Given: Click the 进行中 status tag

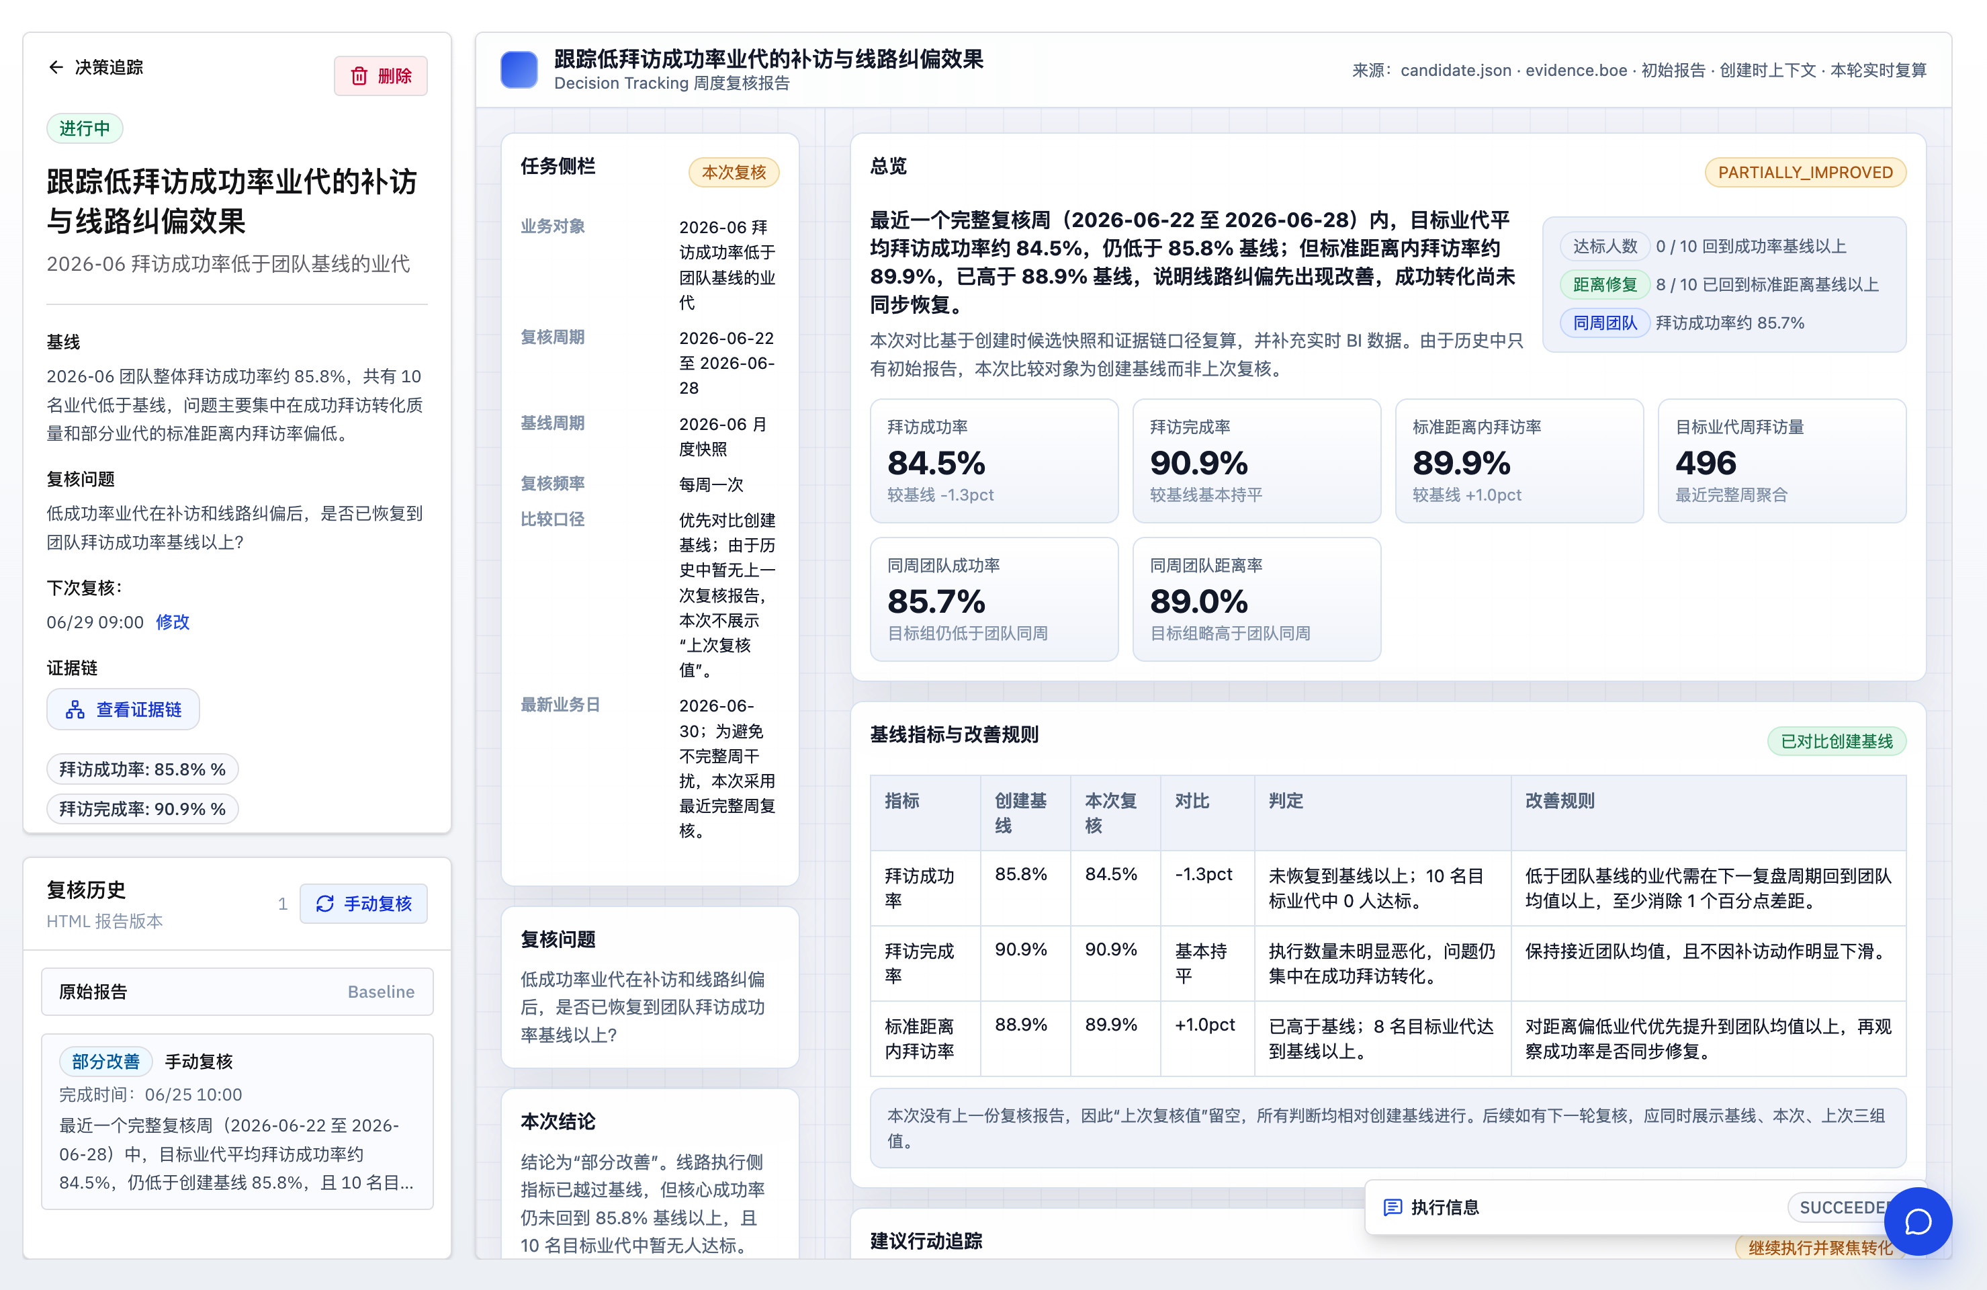Looking at the screenshot, I should tap(85, 128).
